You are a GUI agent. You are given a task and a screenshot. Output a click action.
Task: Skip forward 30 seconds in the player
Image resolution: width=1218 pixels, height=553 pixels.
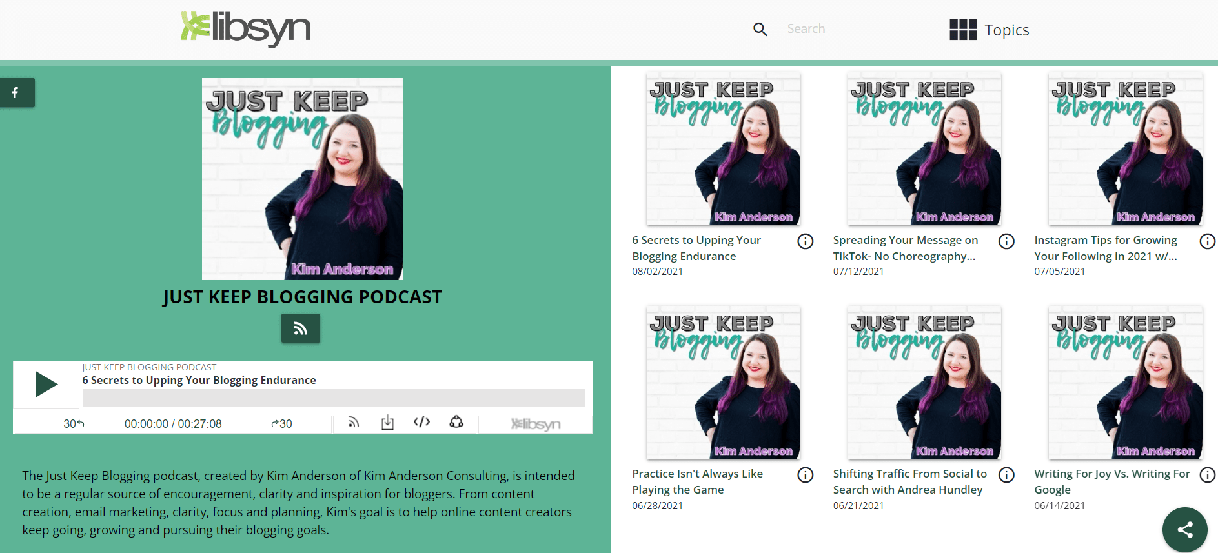pos(281,423)
